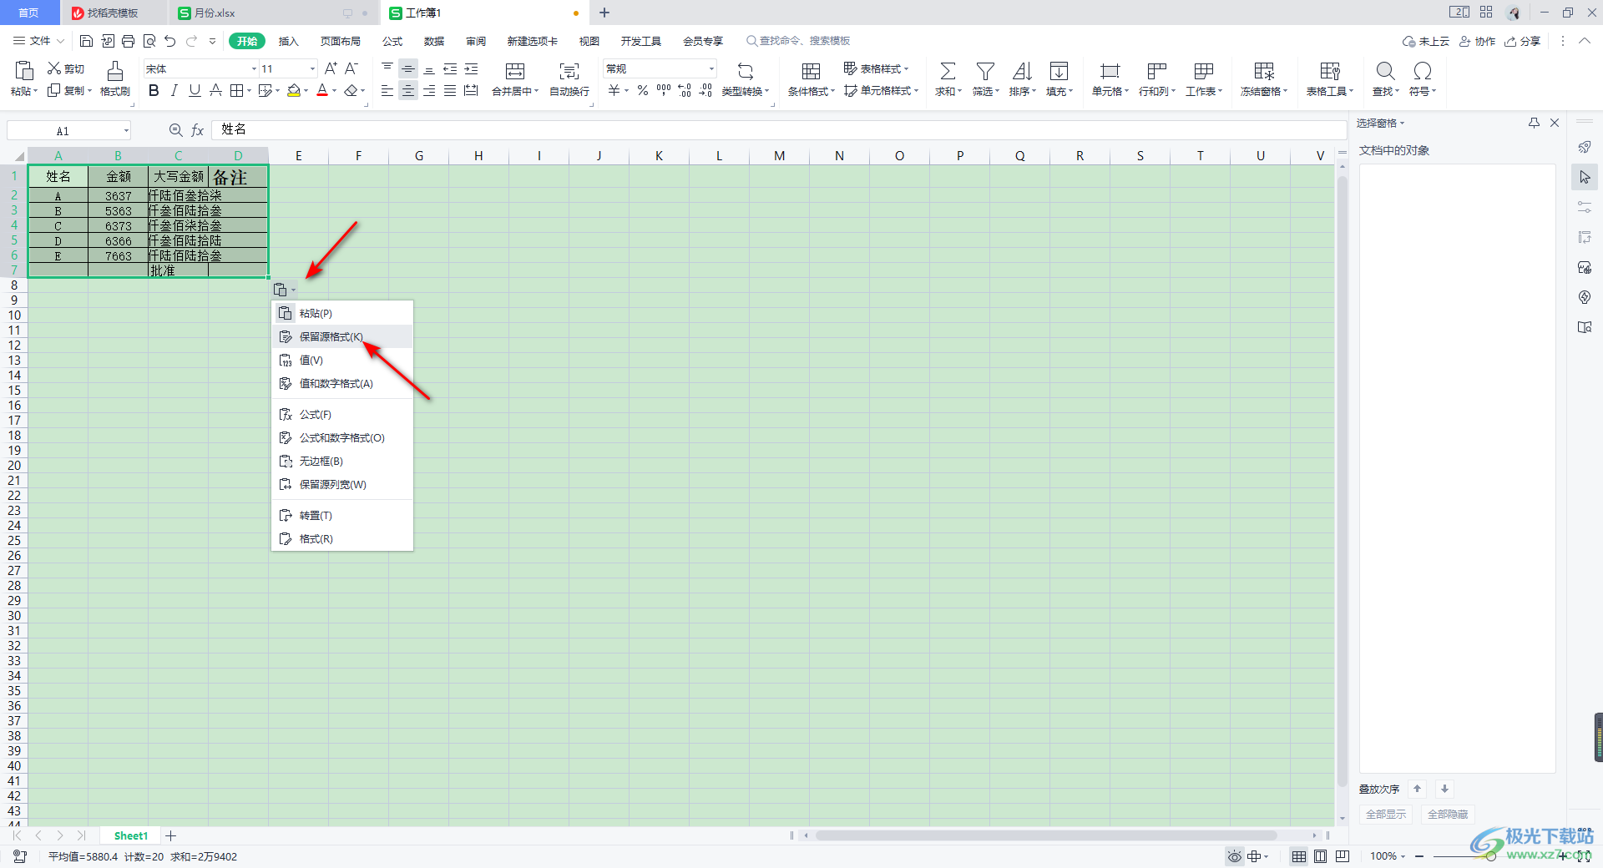The height and width of the screenshot is (868, 1603).
Task: Click the Sum sigma icon
Action: [948, 71]
